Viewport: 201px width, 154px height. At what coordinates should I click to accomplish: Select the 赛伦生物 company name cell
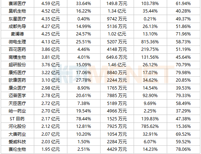point(17,149)
